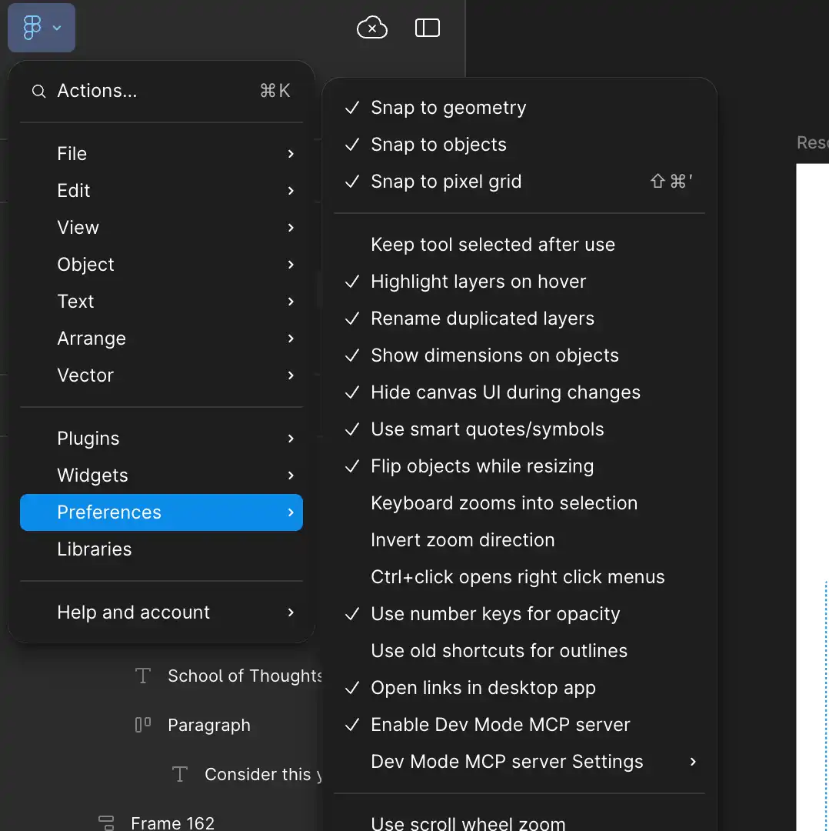Click the search icon beside Actions

38,91
